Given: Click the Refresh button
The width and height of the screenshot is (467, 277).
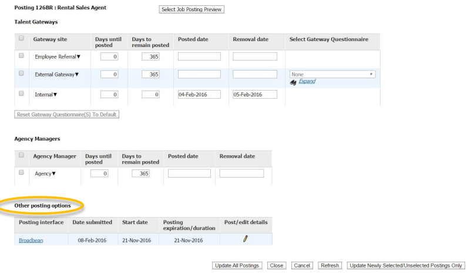Looking at the screenshot, I should [330, 266].
